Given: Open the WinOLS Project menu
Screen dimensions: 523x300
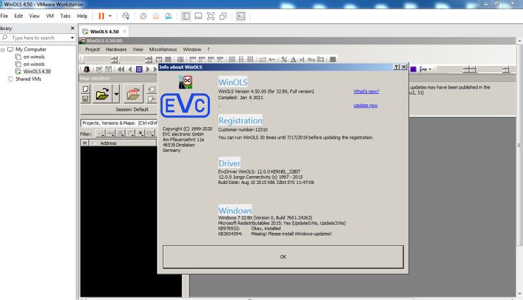Looking at the screenshot, I should click(92, 49).
